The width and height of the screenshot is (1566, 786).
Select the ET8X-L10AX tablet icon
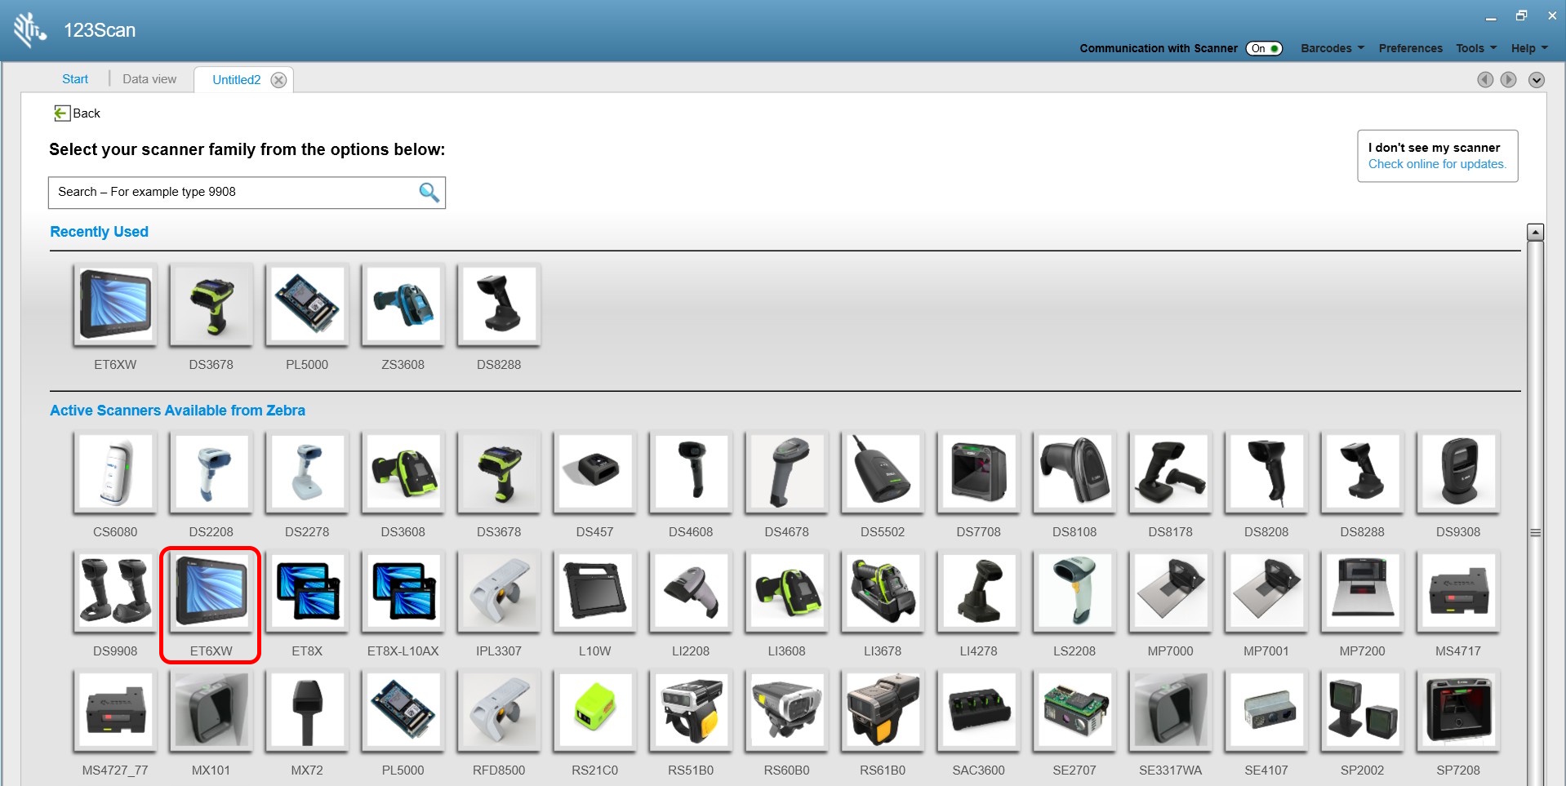click(x=403, y=591)
